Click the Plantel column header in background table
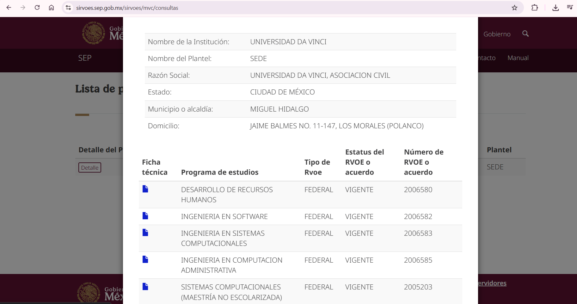This screenshot has height=304, width=577. 499,150
